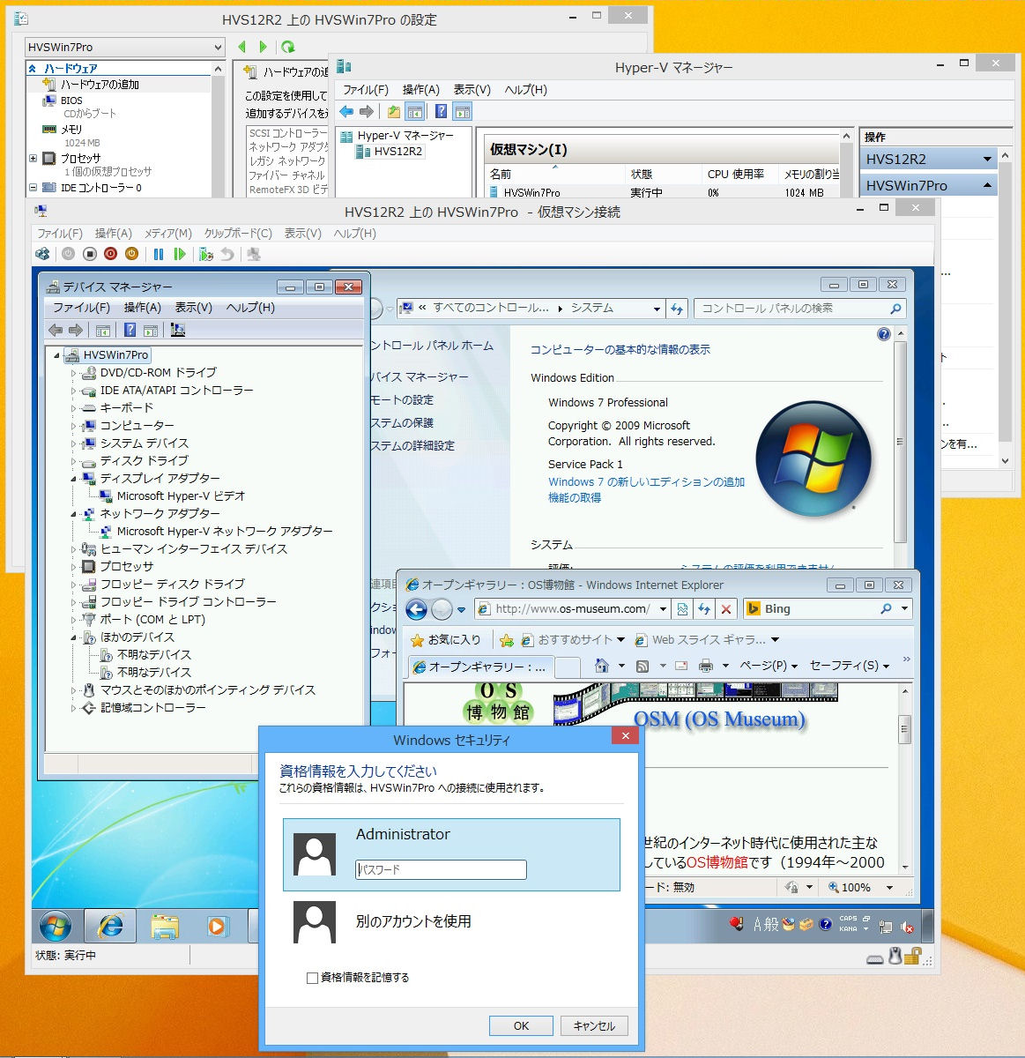Click the orange Save state icon in VM toolbar
The image size is (1025, 1058).
point(131,254)
